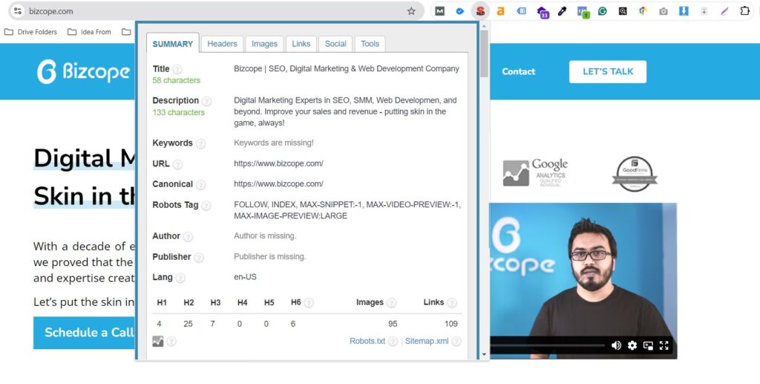Image resolution: width=760 pixels, height=384 pixels.
Task: Click help icon next to Lang
Action: [180, 279]
